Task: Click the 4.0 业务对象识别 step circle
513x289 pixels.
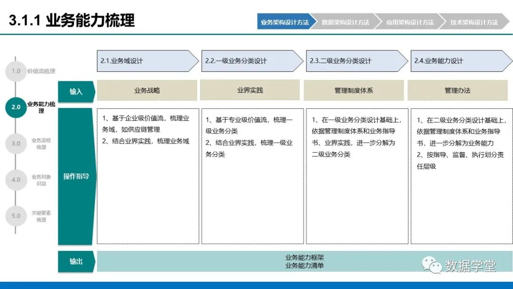Action: 16,180
